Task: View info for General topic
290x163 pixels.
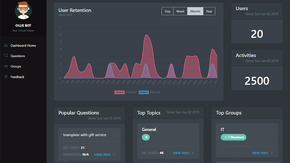Action: pyautogui.click(x=181, y=153)
